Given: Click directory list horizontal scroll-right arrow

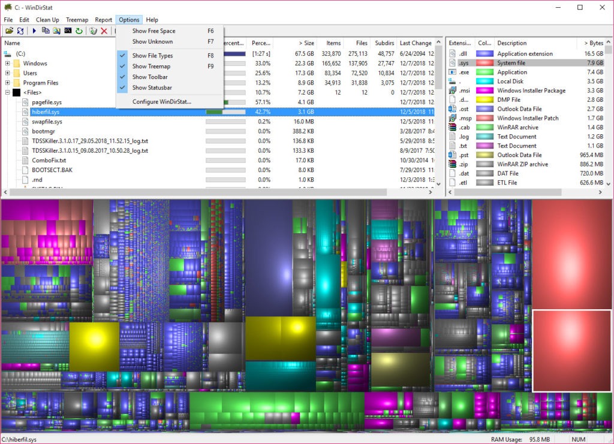Looking at the screenshot, I should 431,192.
